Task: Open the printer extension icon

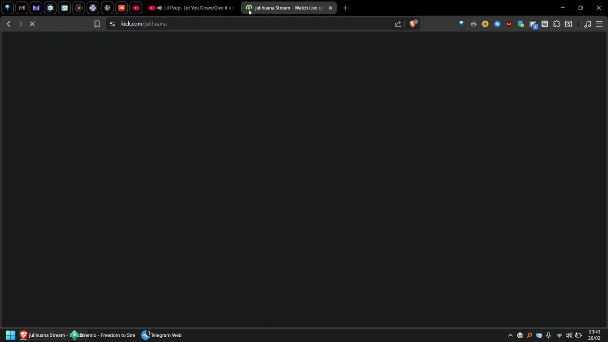Action: (545, 24)
